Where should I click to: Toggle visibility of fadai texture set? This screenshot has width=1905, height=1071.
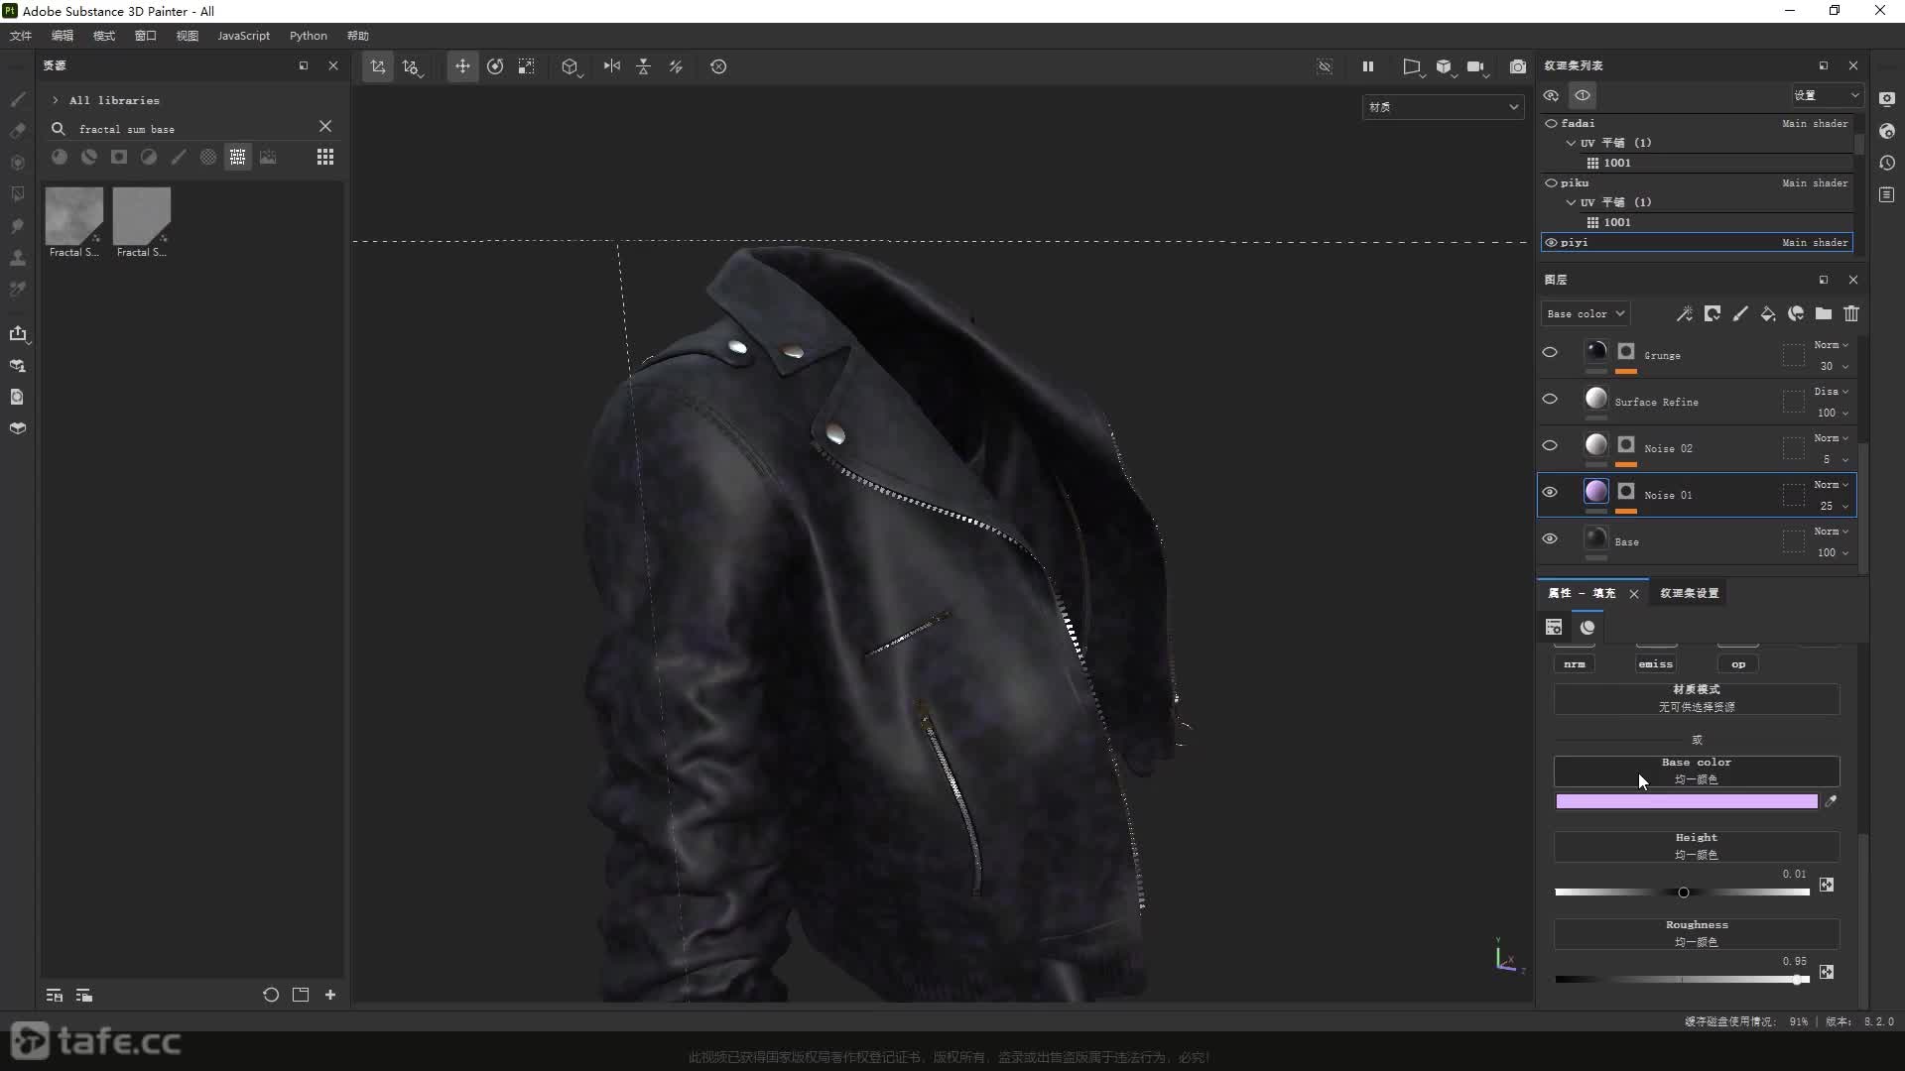pyautogui.click(x=1551, y=123)
